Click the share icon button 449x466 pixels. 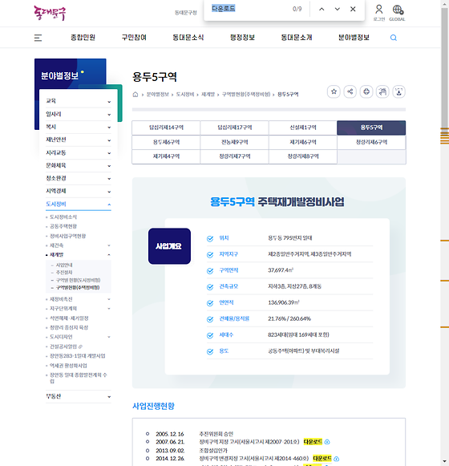[x=350, y=91]
